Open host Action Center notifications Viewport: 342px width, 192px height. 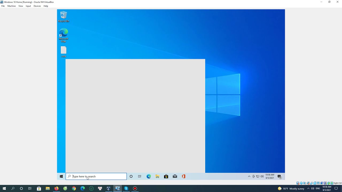coord(336,189)
